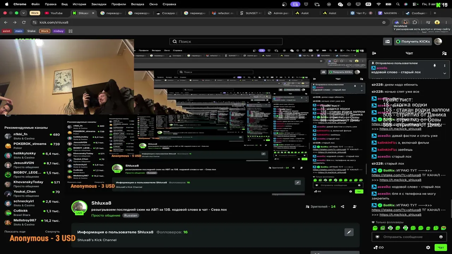Open the История menu in menu bar
This screenshot has width=452, height=254.
coord(79,4)
